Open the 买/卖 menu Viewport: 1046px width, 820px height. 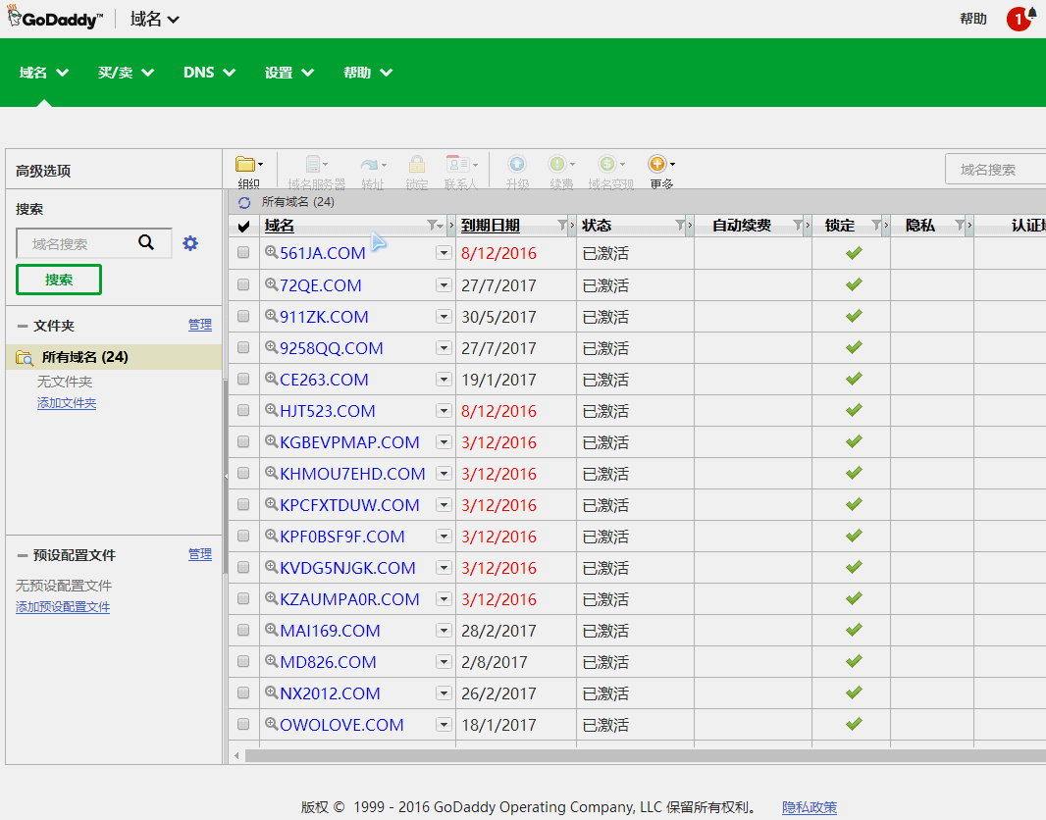126,73
